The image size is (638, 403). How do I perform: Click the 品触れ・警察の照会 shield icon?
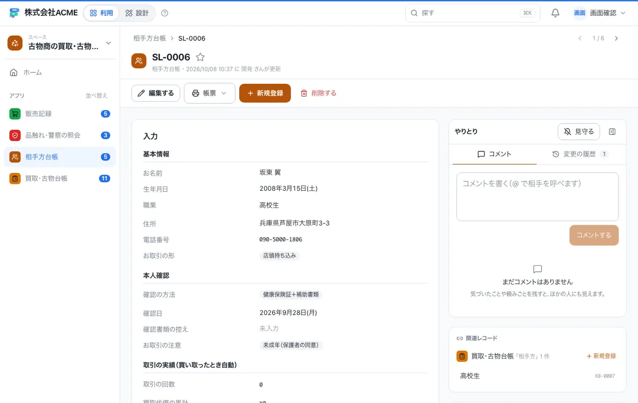(x=15, y=135)
